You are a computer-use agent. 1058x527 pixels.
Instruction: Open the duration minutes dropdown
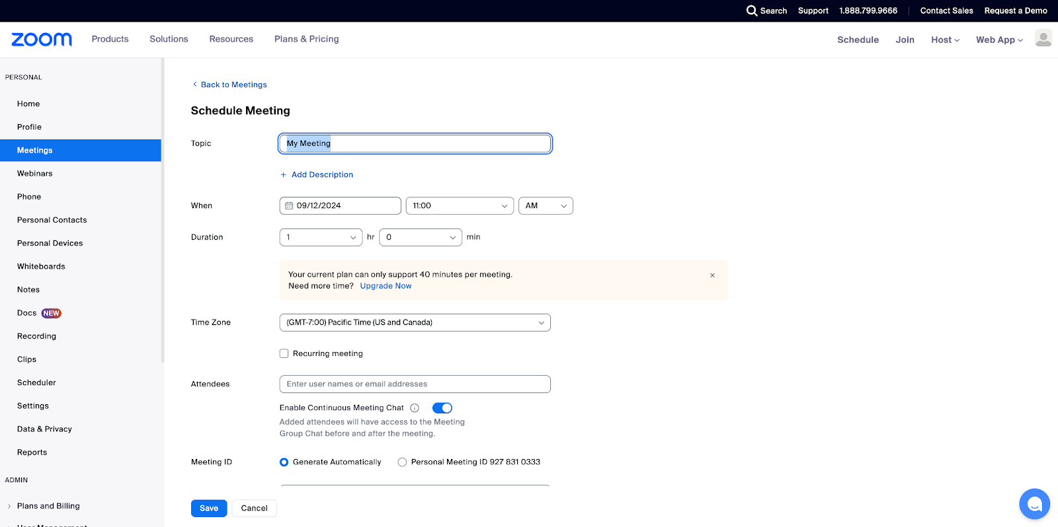tap(421, 237)
